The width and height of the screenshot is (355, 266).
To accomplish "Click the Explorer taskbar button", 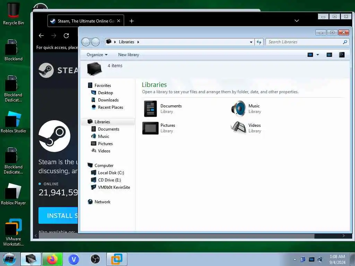I will pyautogui.click(x=31, y=259).
